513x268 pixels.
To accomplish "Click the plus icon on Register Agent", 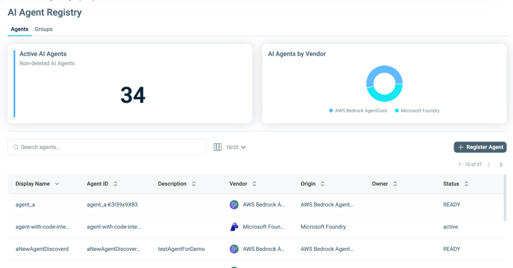I will (x=461, y=147).
